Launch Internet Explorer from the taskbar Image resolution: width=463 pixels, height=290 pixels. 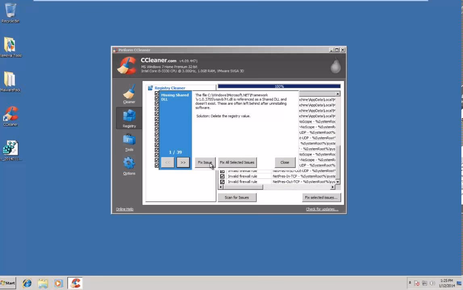[27, 283]
